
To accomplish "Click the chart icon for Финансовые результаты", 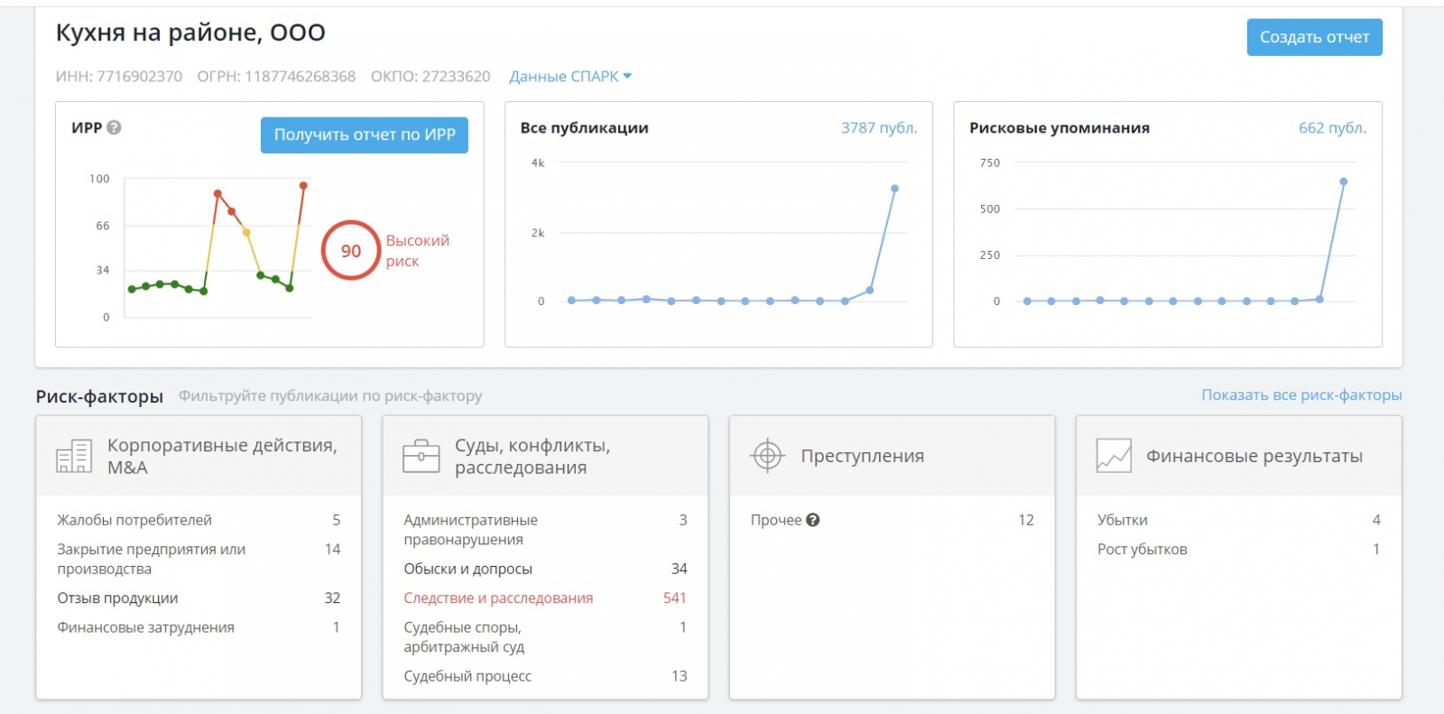I will [x=1114, y=456].
